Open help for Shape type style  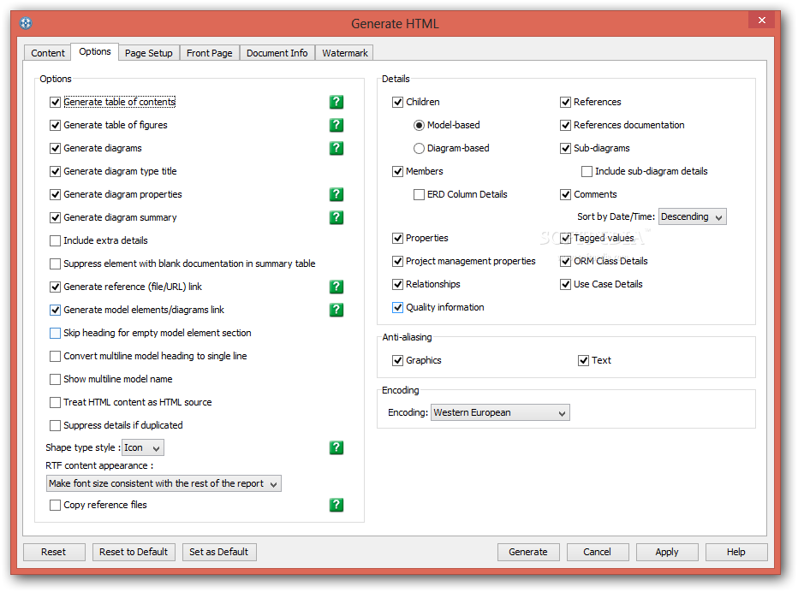coord(336,447)
